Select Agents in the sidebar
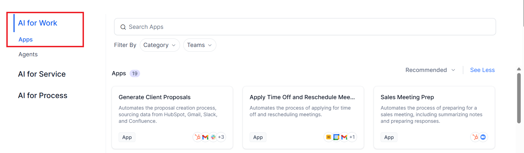This screenshot has width=524, height=153. [28, 54]
